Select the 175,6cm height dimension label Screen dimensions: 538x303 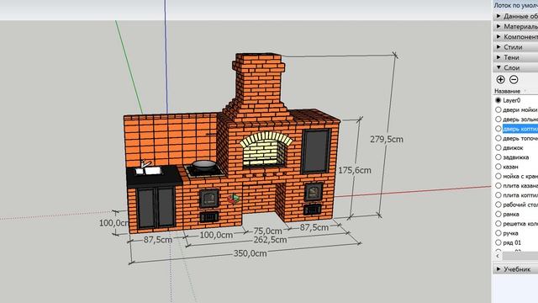pyautogui.click(x=355, y=170)
